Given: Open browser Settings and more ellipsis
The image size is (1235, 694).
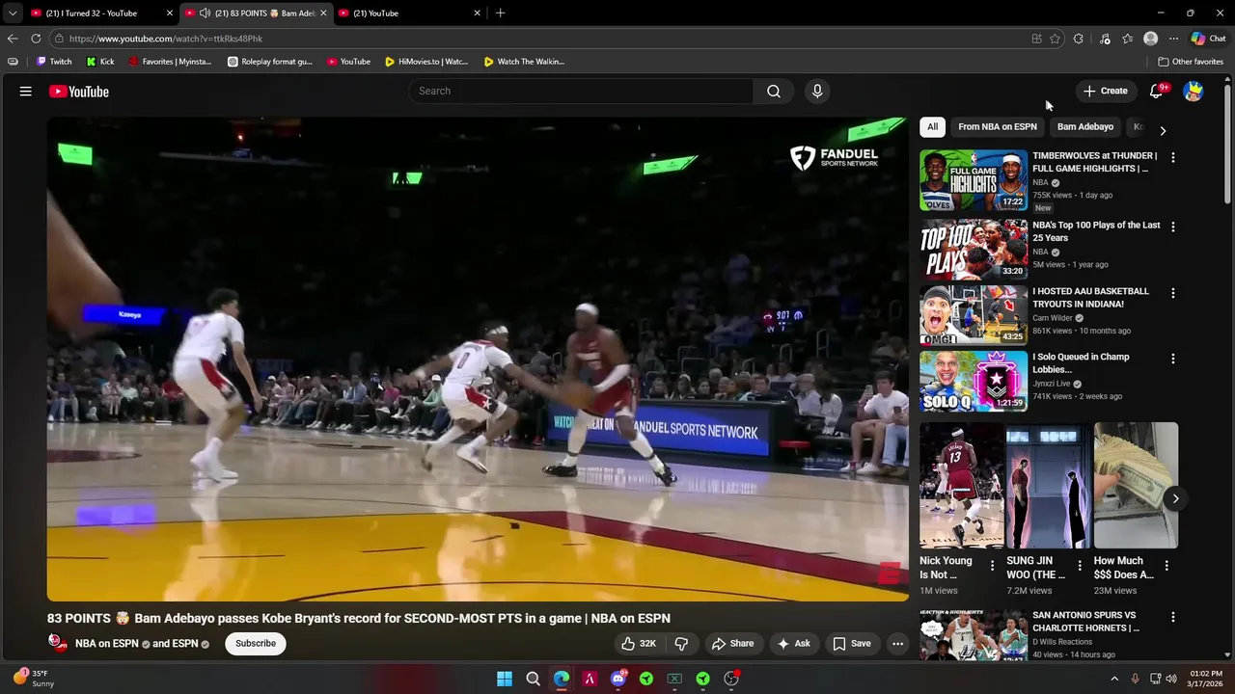Looking at the screenshot, I should tap(1173, 39).
